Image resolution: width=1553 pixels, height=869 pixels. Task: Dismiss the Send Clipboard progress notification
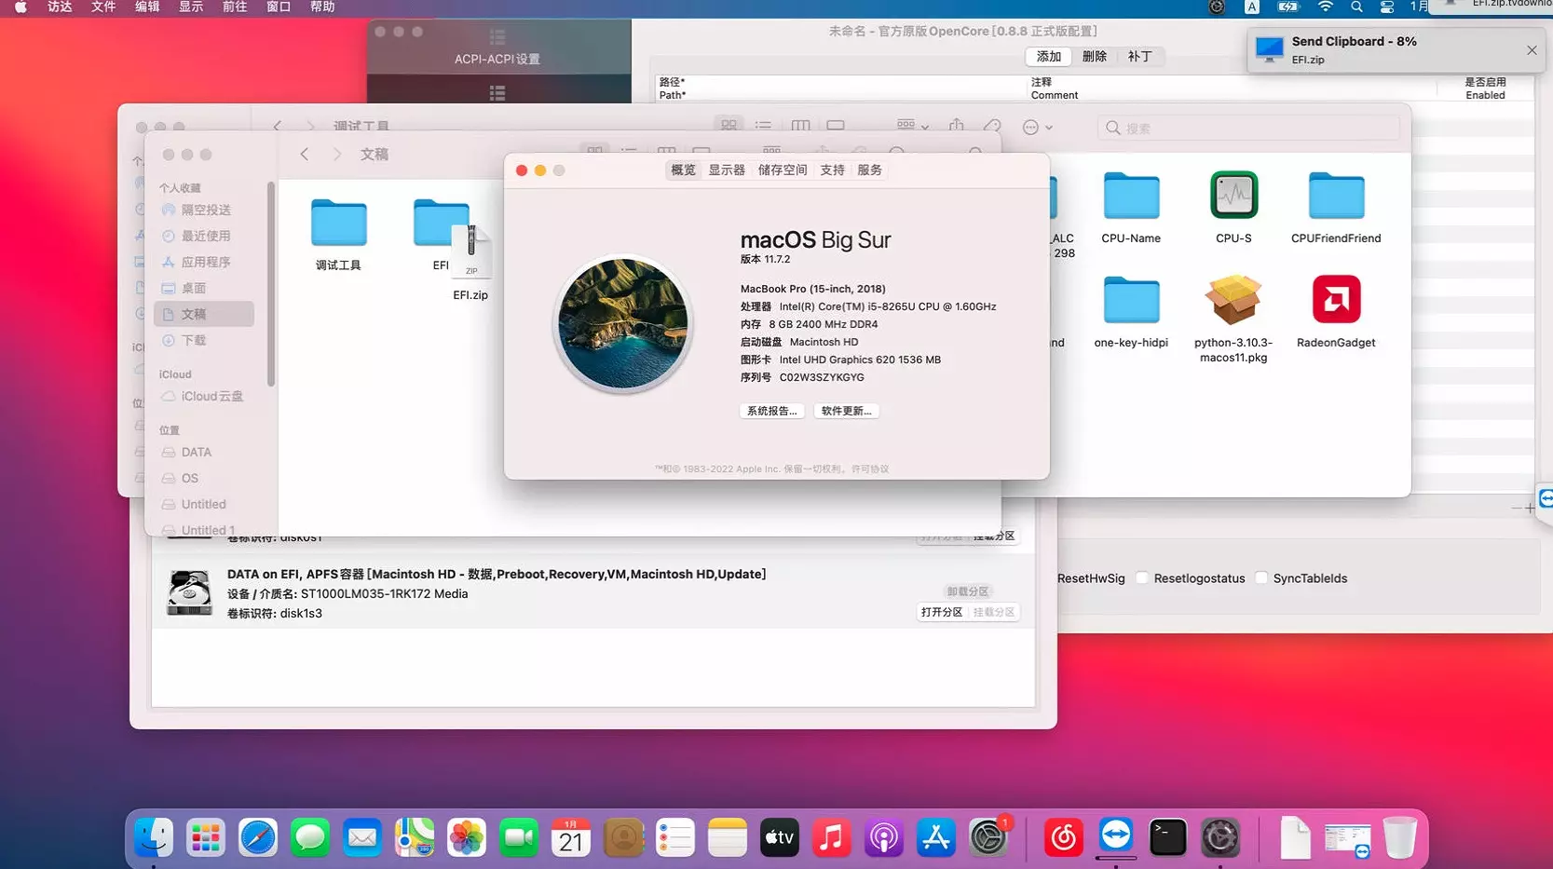pos(1531,50)
